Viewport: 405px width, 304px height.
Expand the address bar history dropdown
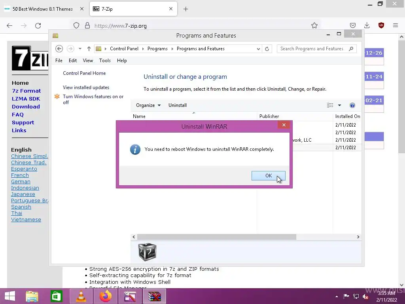[258, 49]
